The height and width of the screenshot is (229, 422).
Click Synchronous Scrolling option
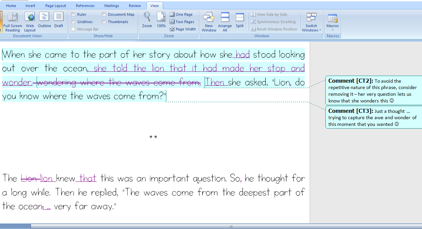point(273,22)
